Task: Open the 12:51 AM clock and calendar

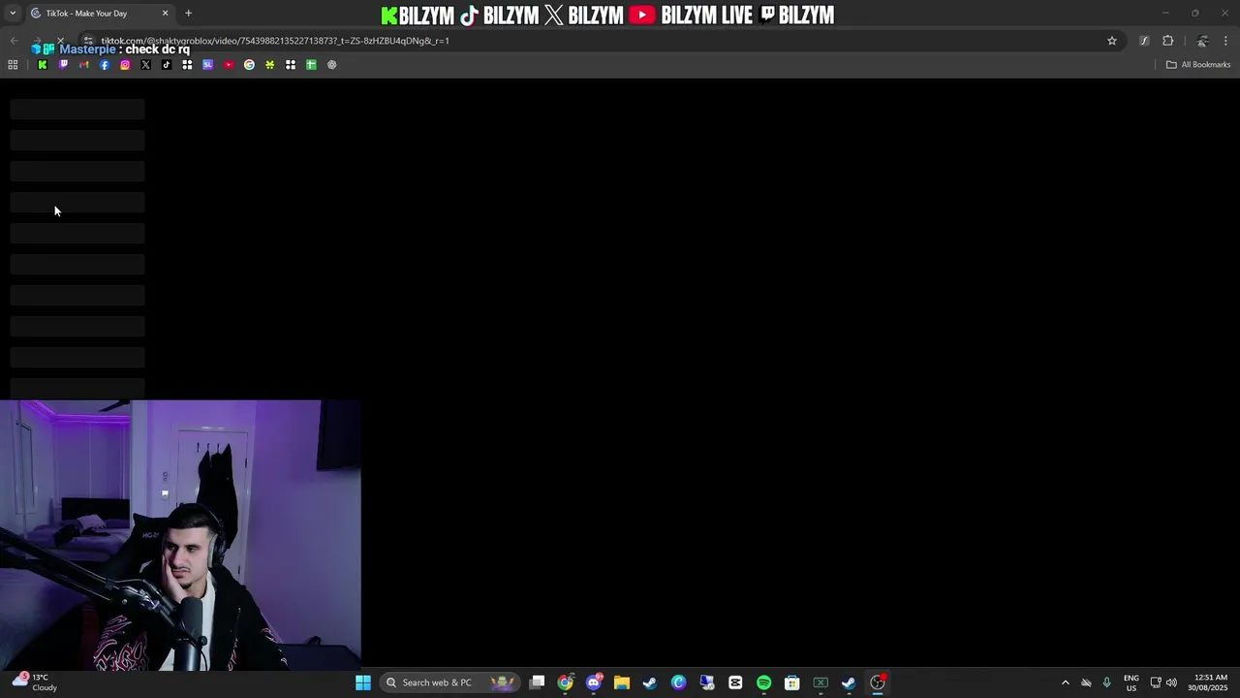Action: click(x=1208, y=682)
